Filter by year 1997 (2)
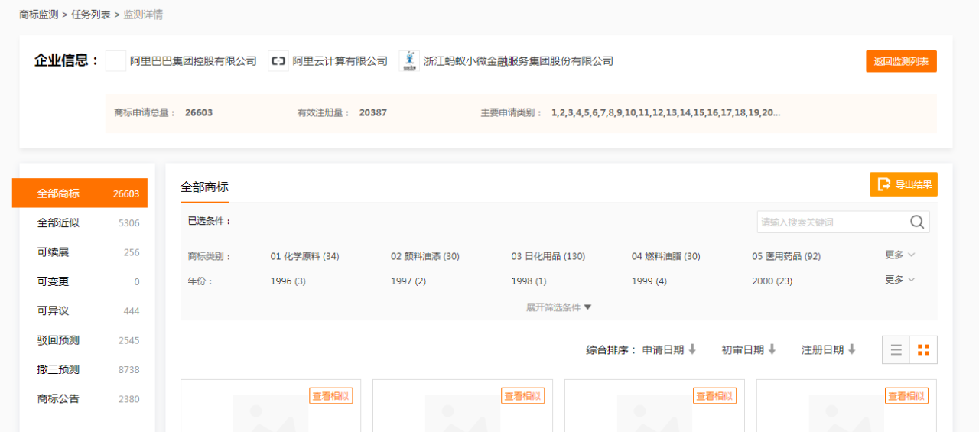 (x=408, y=281)
